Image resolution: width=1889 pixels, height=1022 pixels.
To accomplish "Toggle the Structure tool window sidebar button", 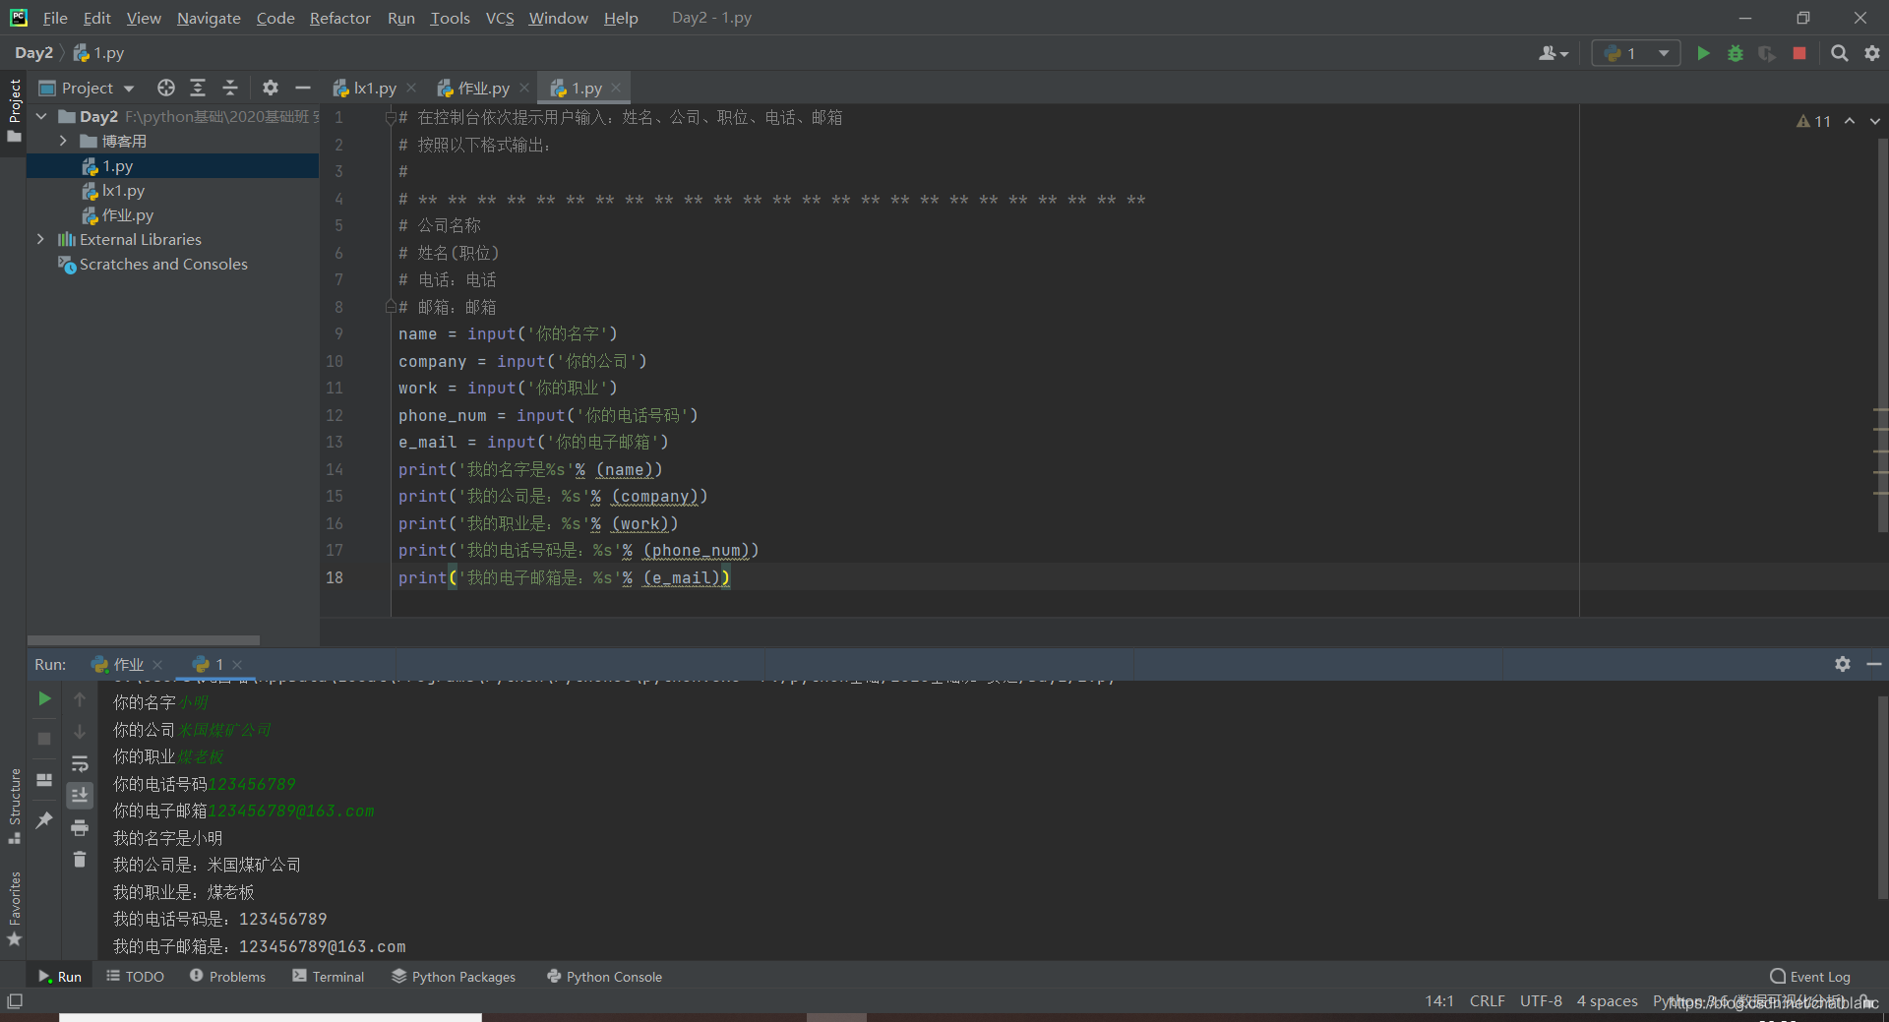I will pos(14,805).
